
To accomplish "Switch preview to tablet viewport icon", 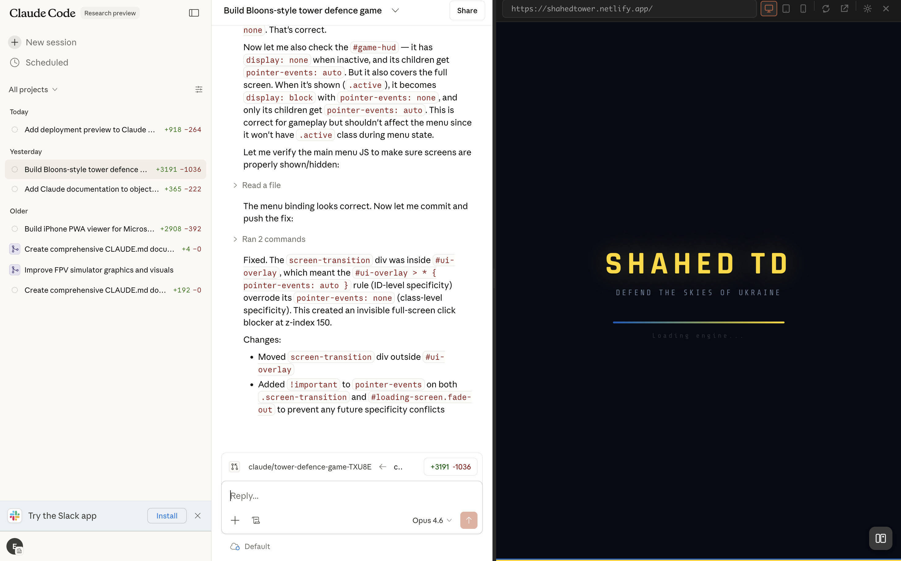I will (x=786, y=9).
